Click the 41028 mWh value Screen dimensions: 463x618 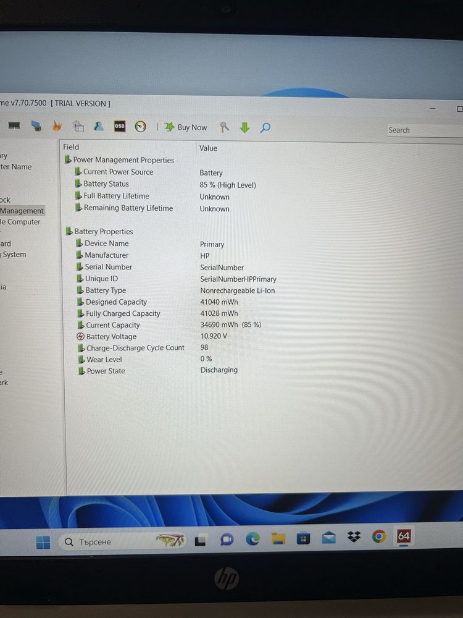point(219,313)
